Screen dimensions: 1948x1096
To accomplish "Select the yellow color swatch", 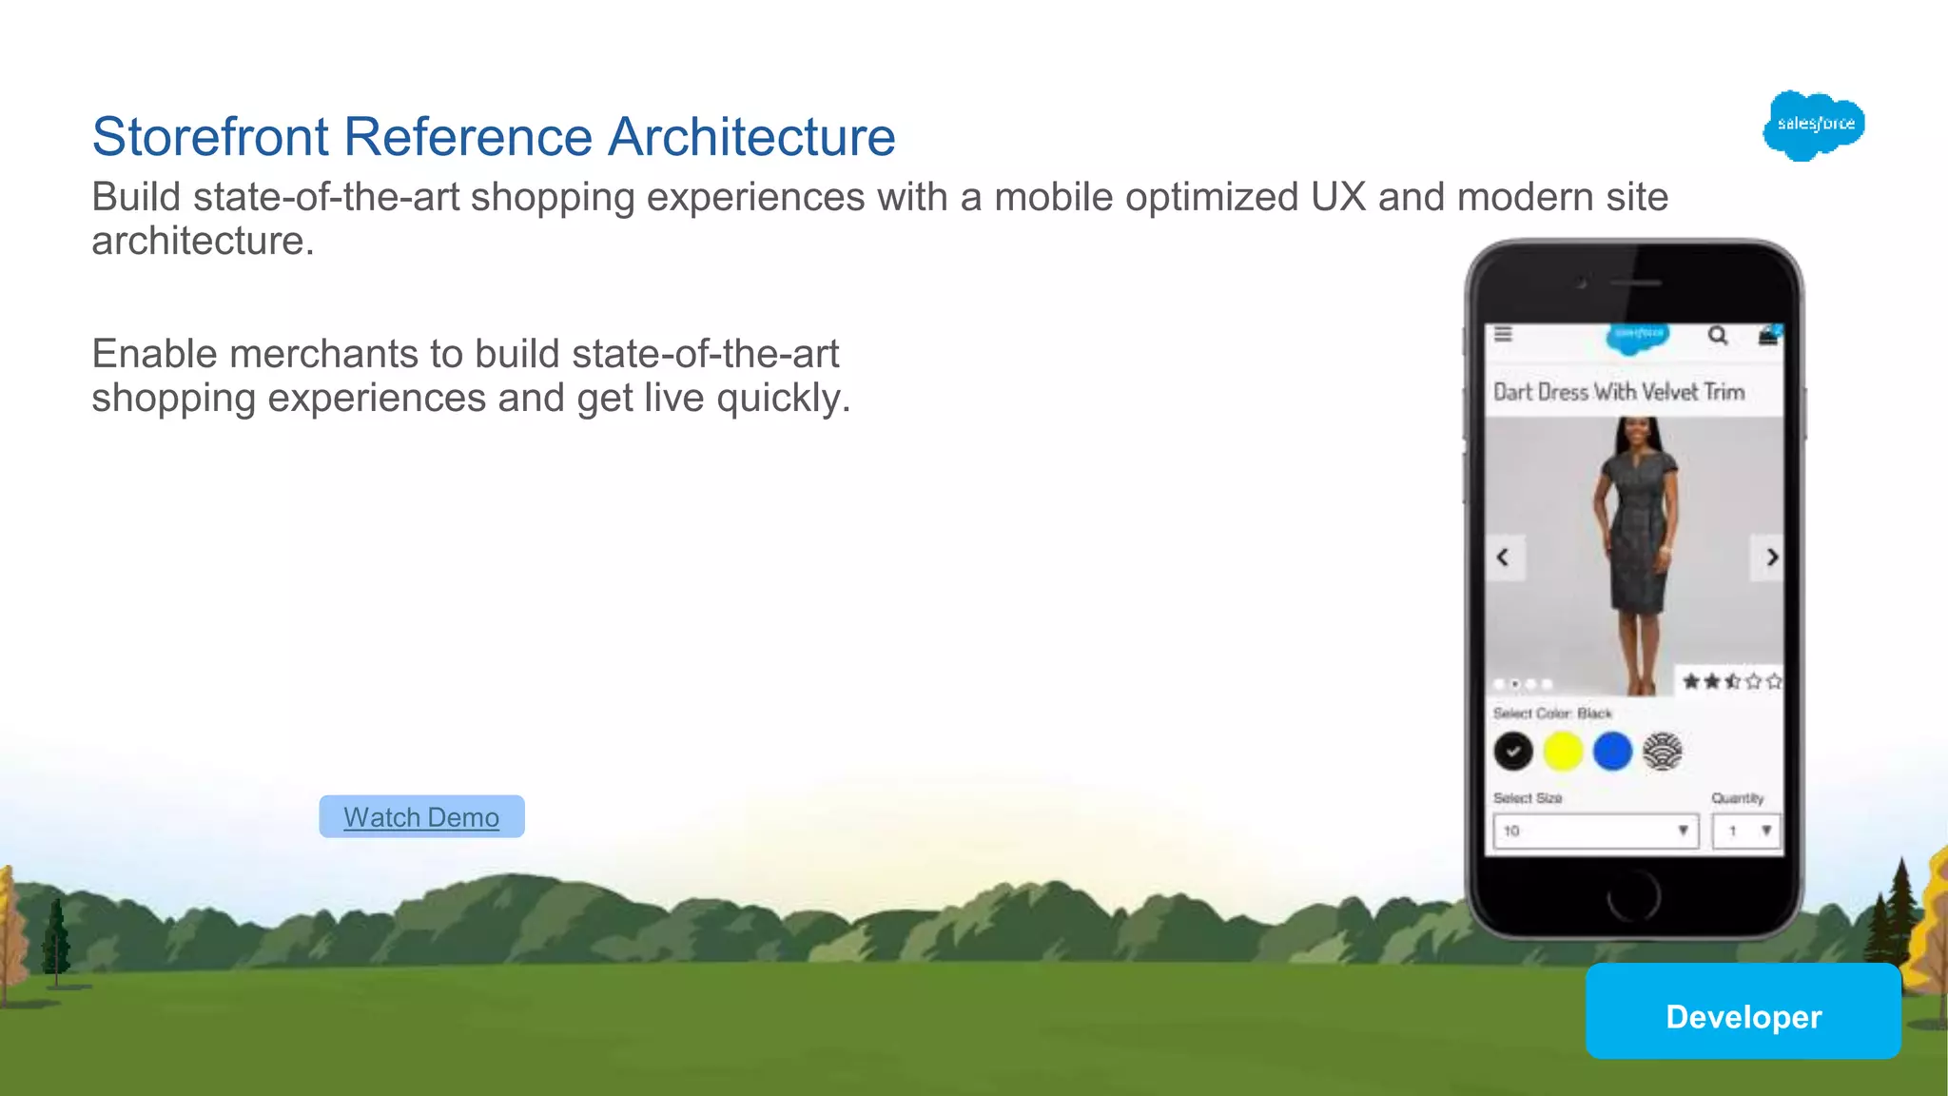I will click(1563, 752).
